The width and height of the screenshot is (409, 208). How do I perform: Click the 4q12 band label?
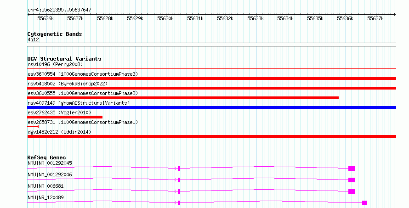click(x=33, y=39)
